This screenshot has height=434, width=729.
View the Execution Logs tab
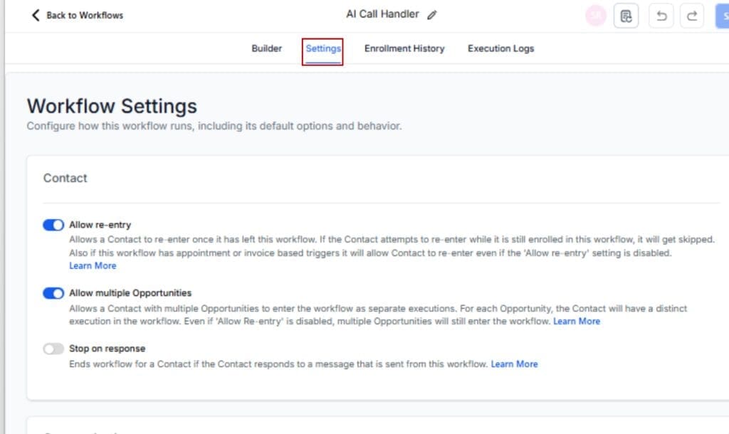(500, 48)
